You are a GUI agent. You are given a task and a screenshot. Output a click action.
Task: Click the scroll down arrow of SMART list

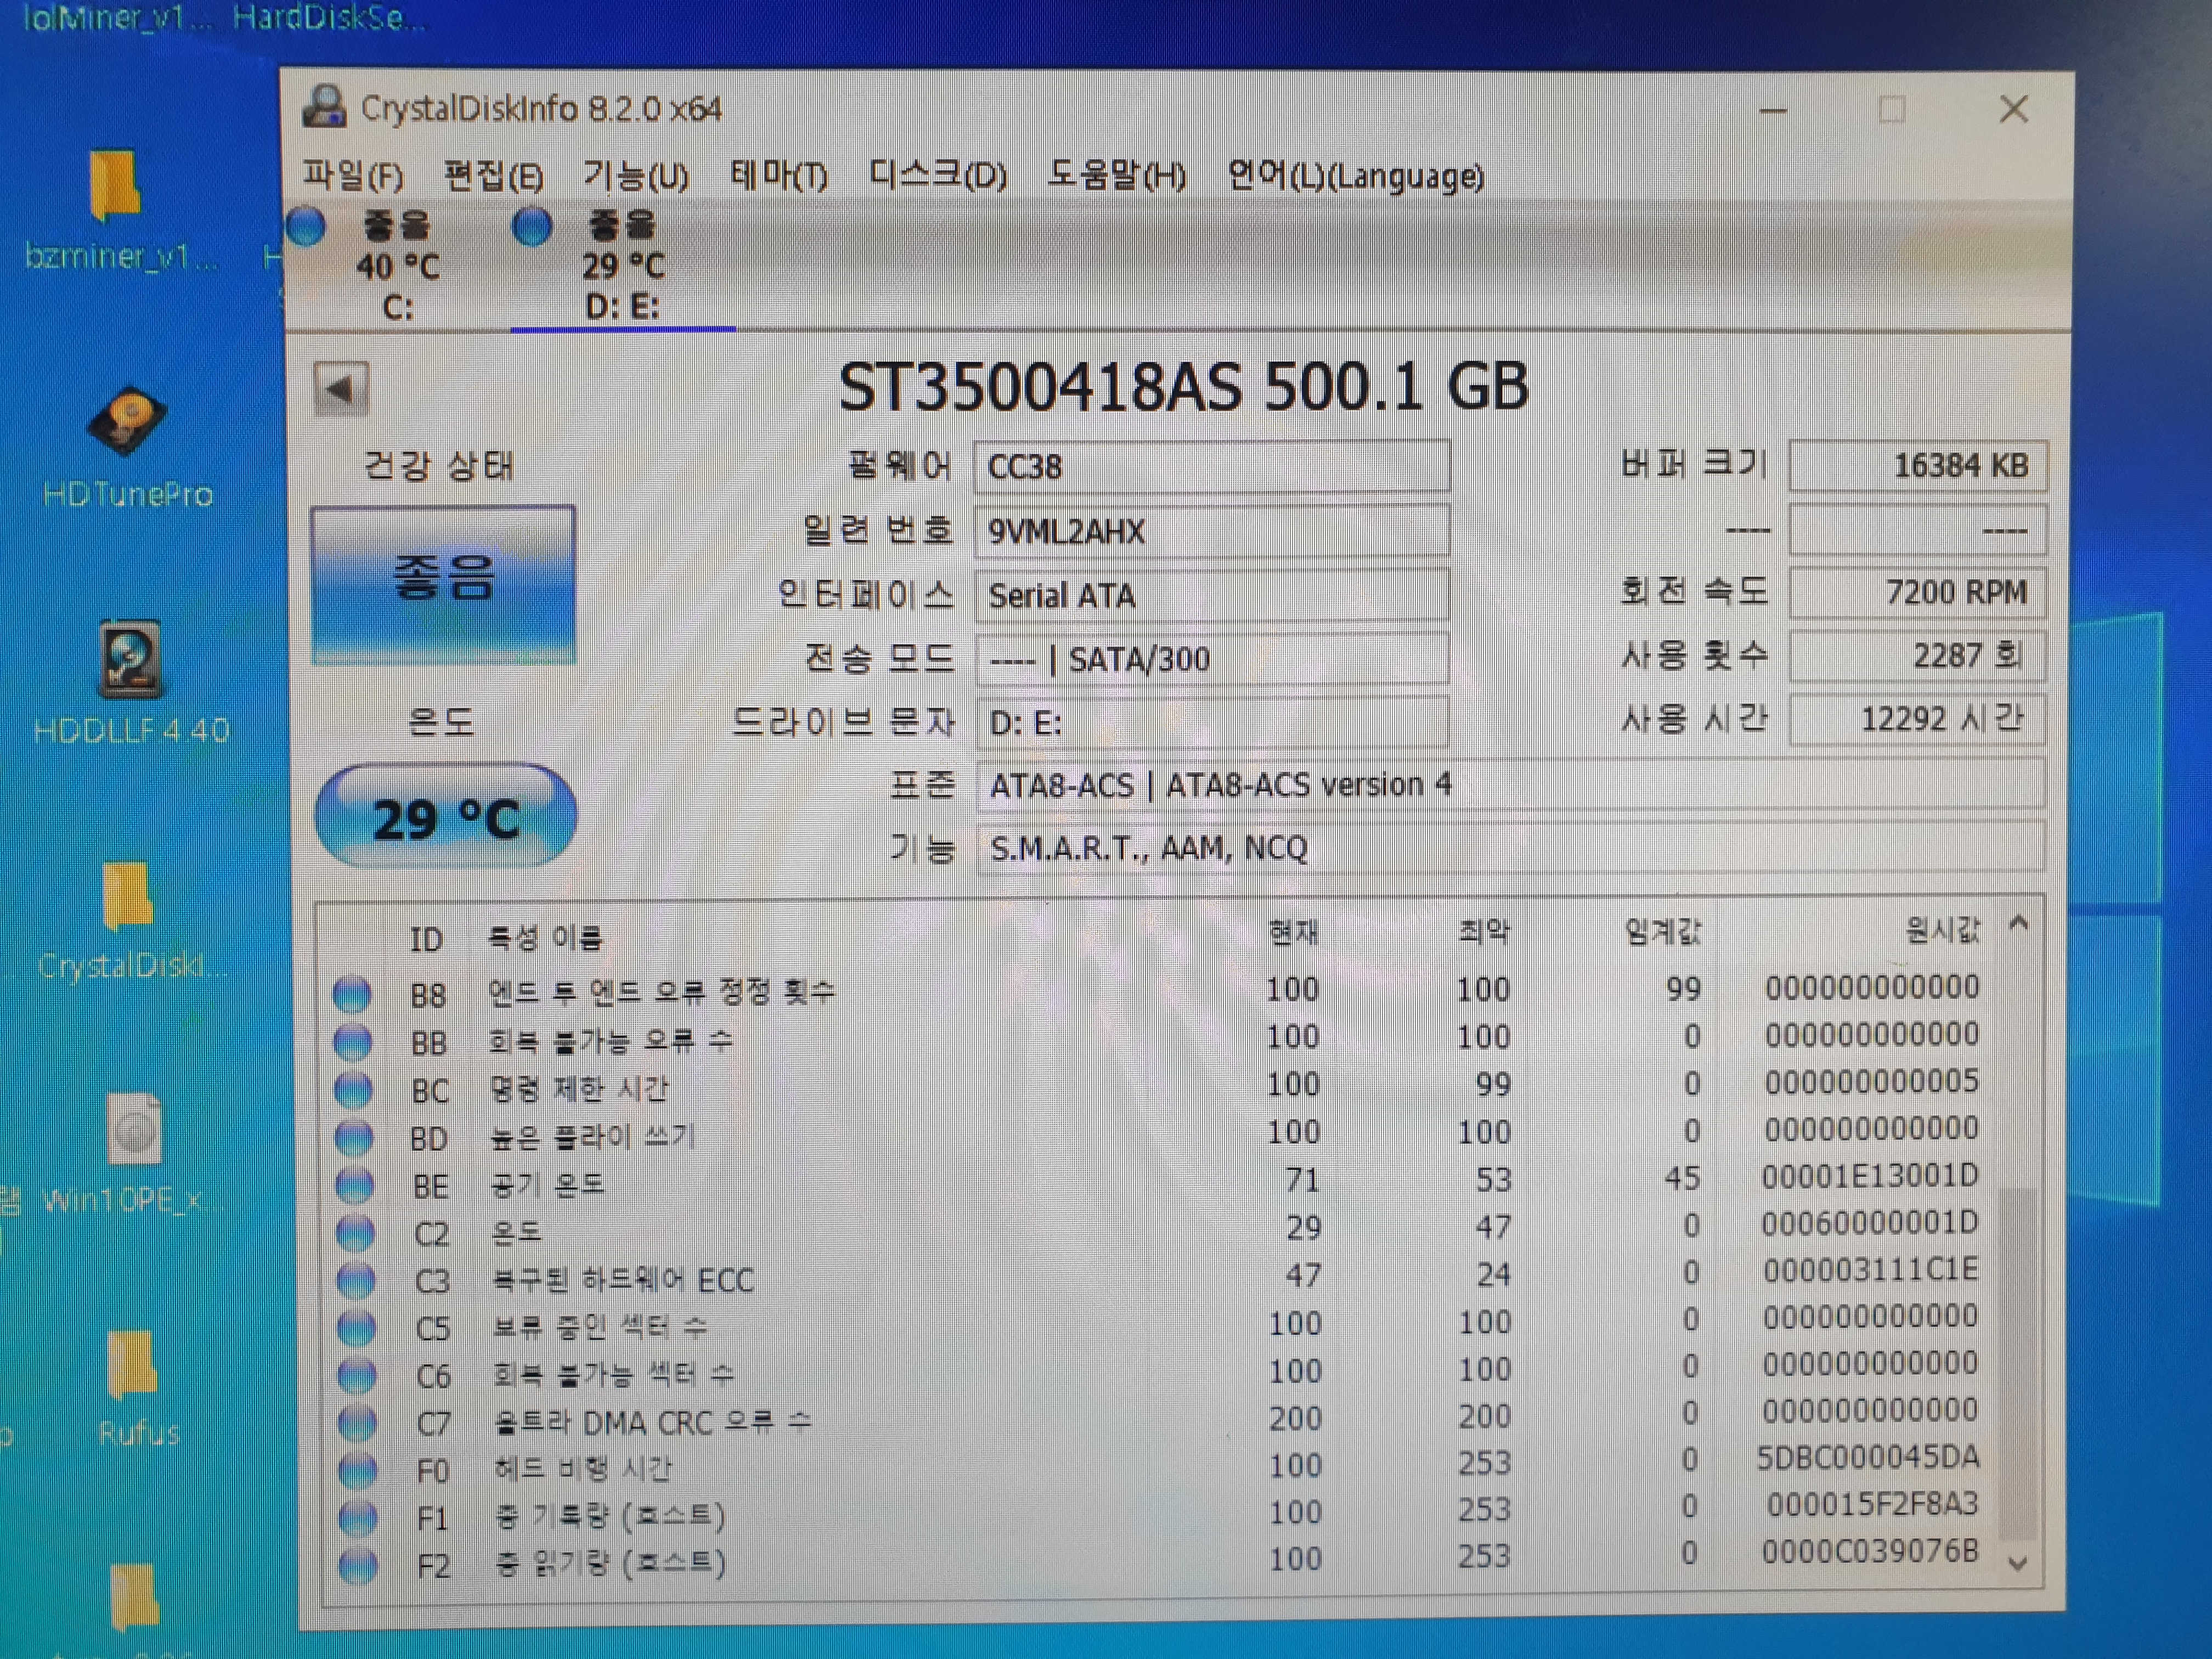(2018, 1563)
